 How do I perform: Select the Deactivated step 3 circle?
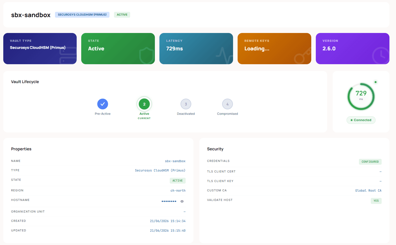point(186,104)
